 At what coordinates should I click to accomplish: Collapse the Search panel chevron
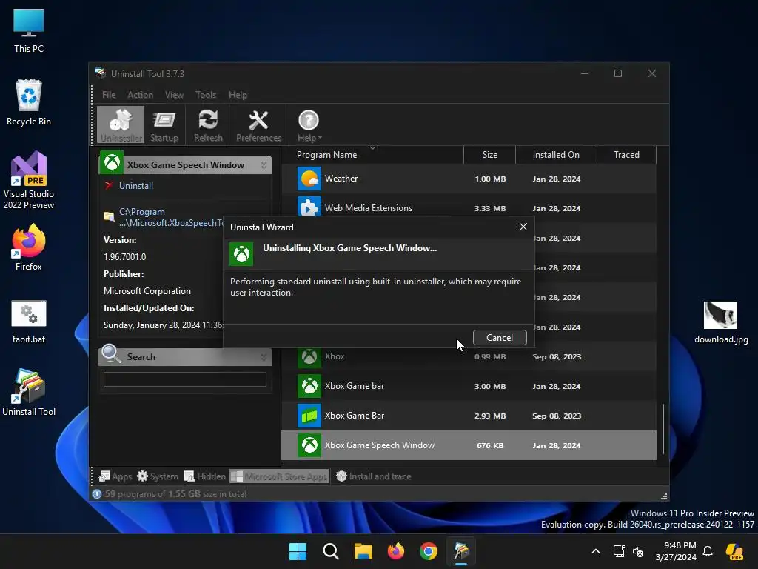tap(264, 357)
